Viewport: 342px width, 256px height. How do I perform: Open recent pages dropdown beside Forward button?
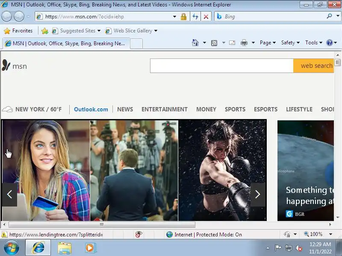(x=28, y=16)
